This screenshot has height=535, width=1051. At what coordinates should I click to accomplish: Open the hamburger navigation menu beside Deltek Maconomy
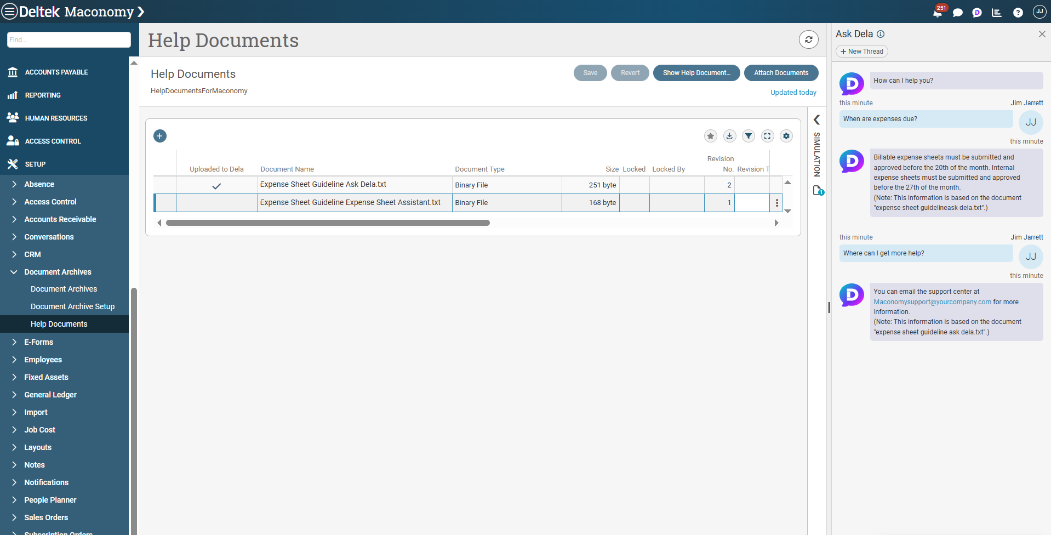coord(9,12)
